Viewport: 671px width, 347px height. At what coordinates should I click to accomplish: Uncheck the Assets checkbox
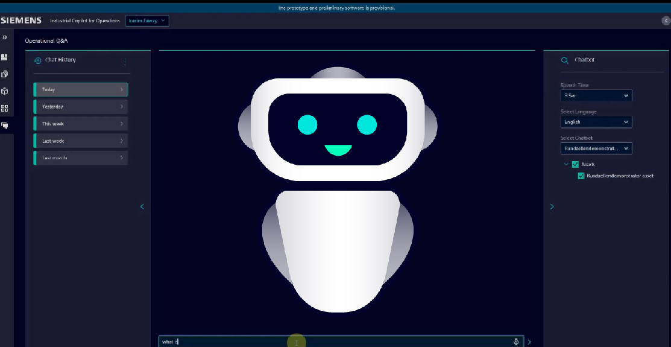[x=575, y=164]
